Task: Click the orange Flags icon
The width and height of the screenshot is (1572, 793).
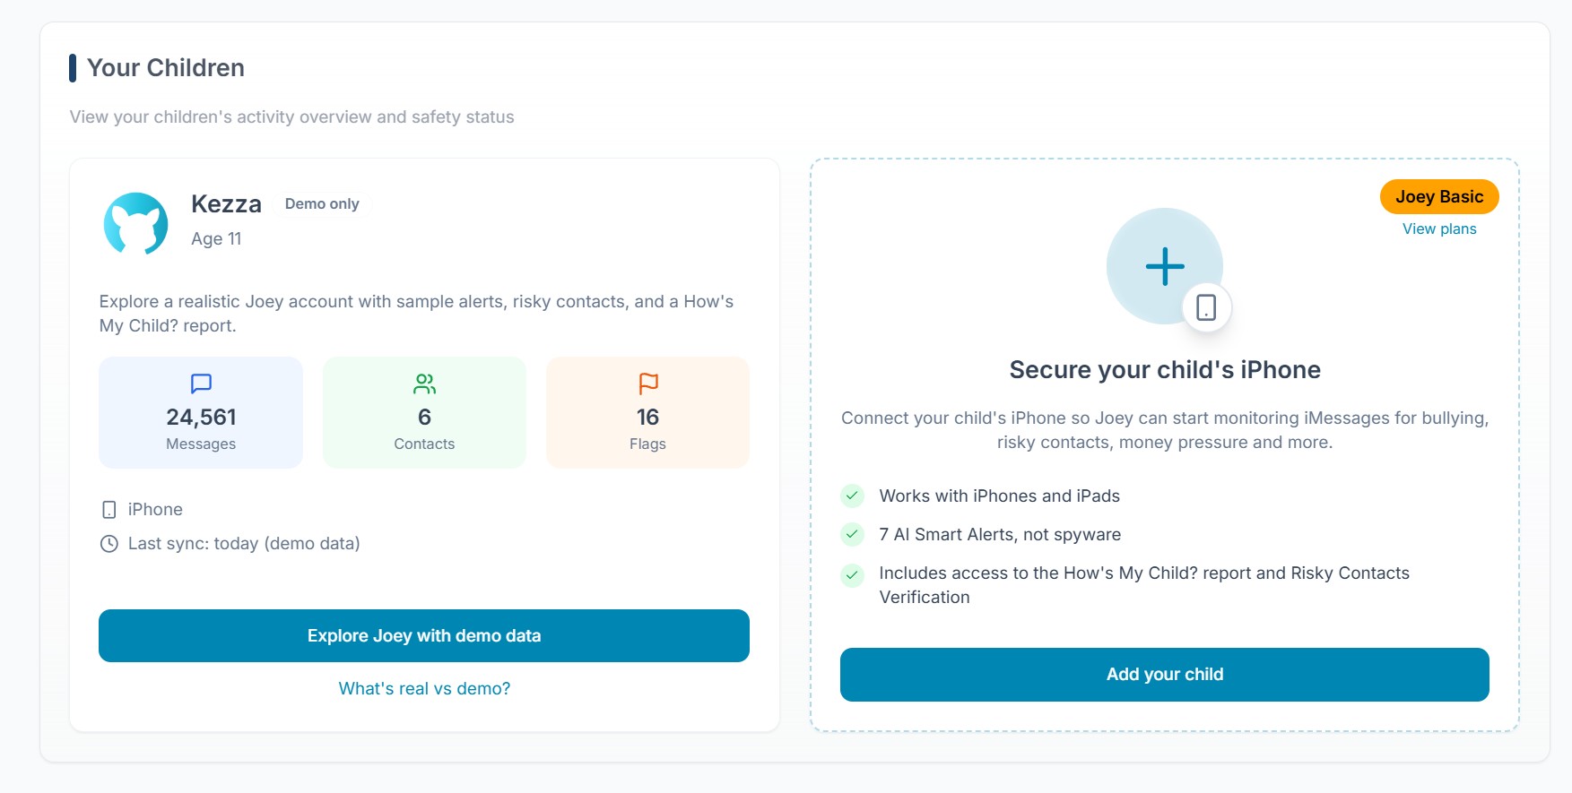Action: point(647,383)
